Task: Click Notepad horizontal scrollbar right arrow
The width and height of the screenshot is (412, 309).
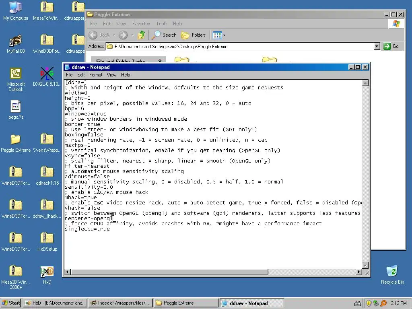Action: 359,272
